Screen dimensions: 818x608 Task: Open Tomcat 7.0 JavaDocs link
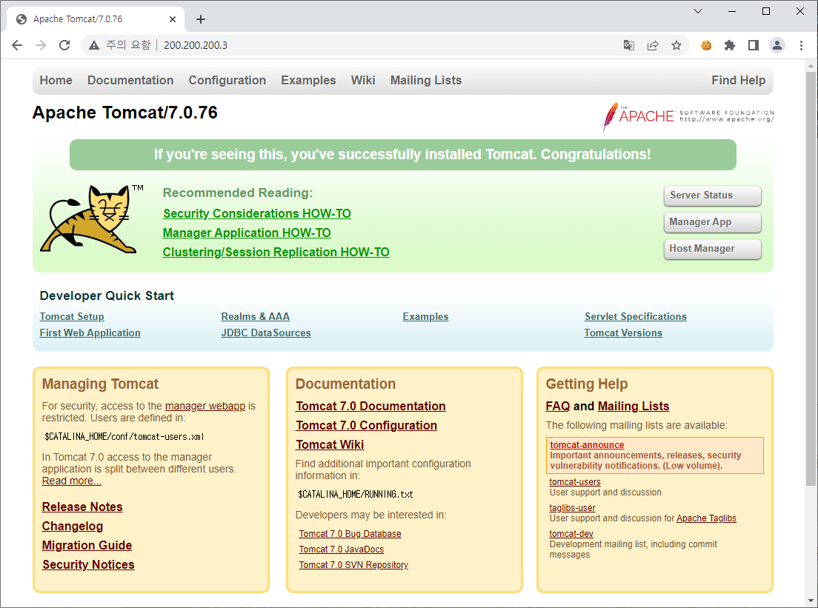point(341,549)
